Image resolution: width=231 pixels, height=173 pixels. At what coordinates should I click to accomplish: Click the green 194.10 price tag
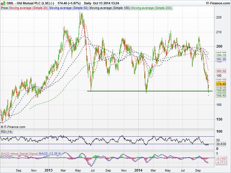[x=221, y=55]
